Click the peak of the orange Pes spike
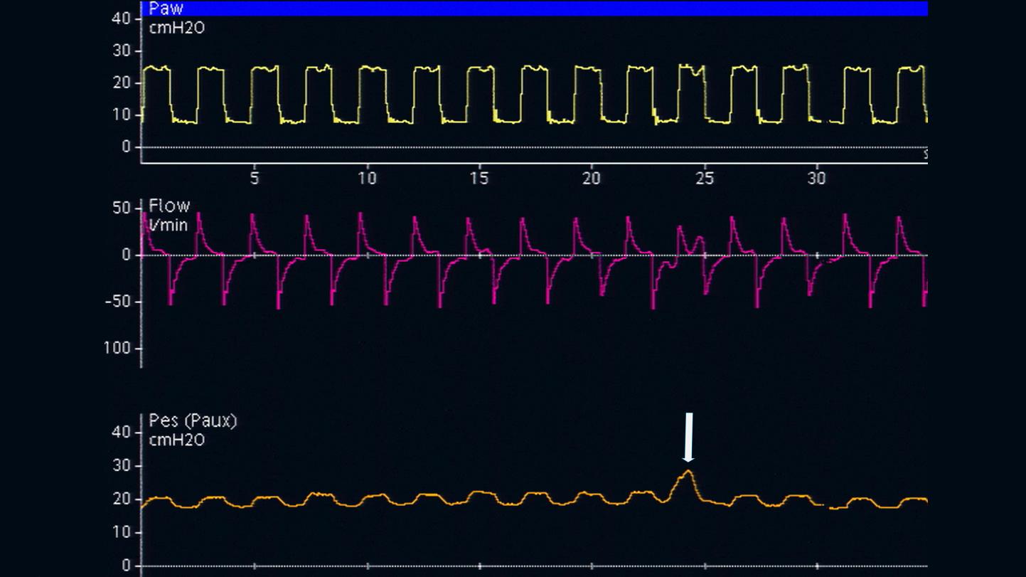 coord(688,472)
